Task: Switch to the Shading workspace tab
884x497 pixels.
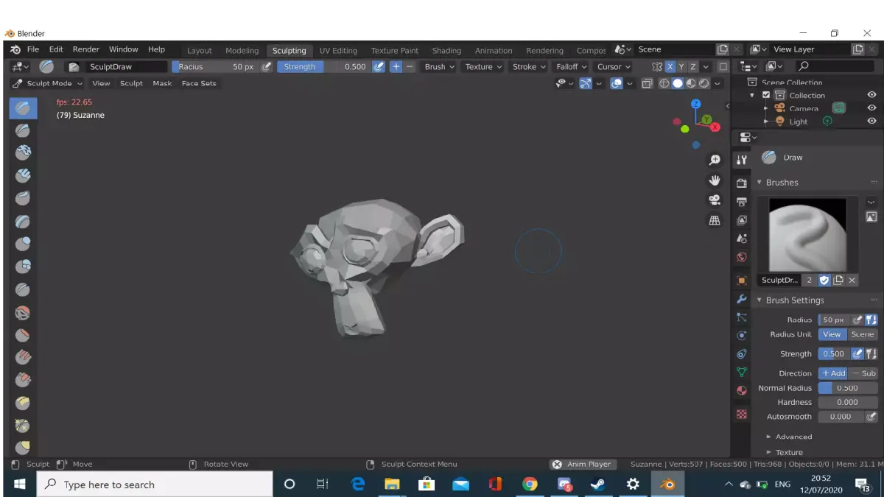Action: pos(446,50)
